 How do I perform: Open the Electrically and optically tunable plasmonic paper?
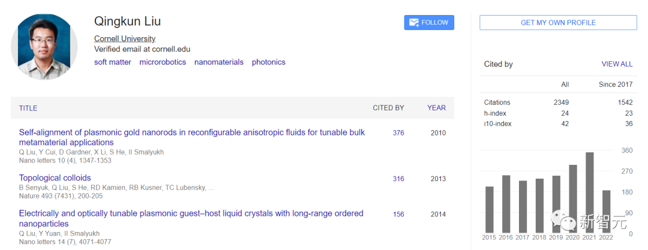pyautogui.click(x=191, y=213)
